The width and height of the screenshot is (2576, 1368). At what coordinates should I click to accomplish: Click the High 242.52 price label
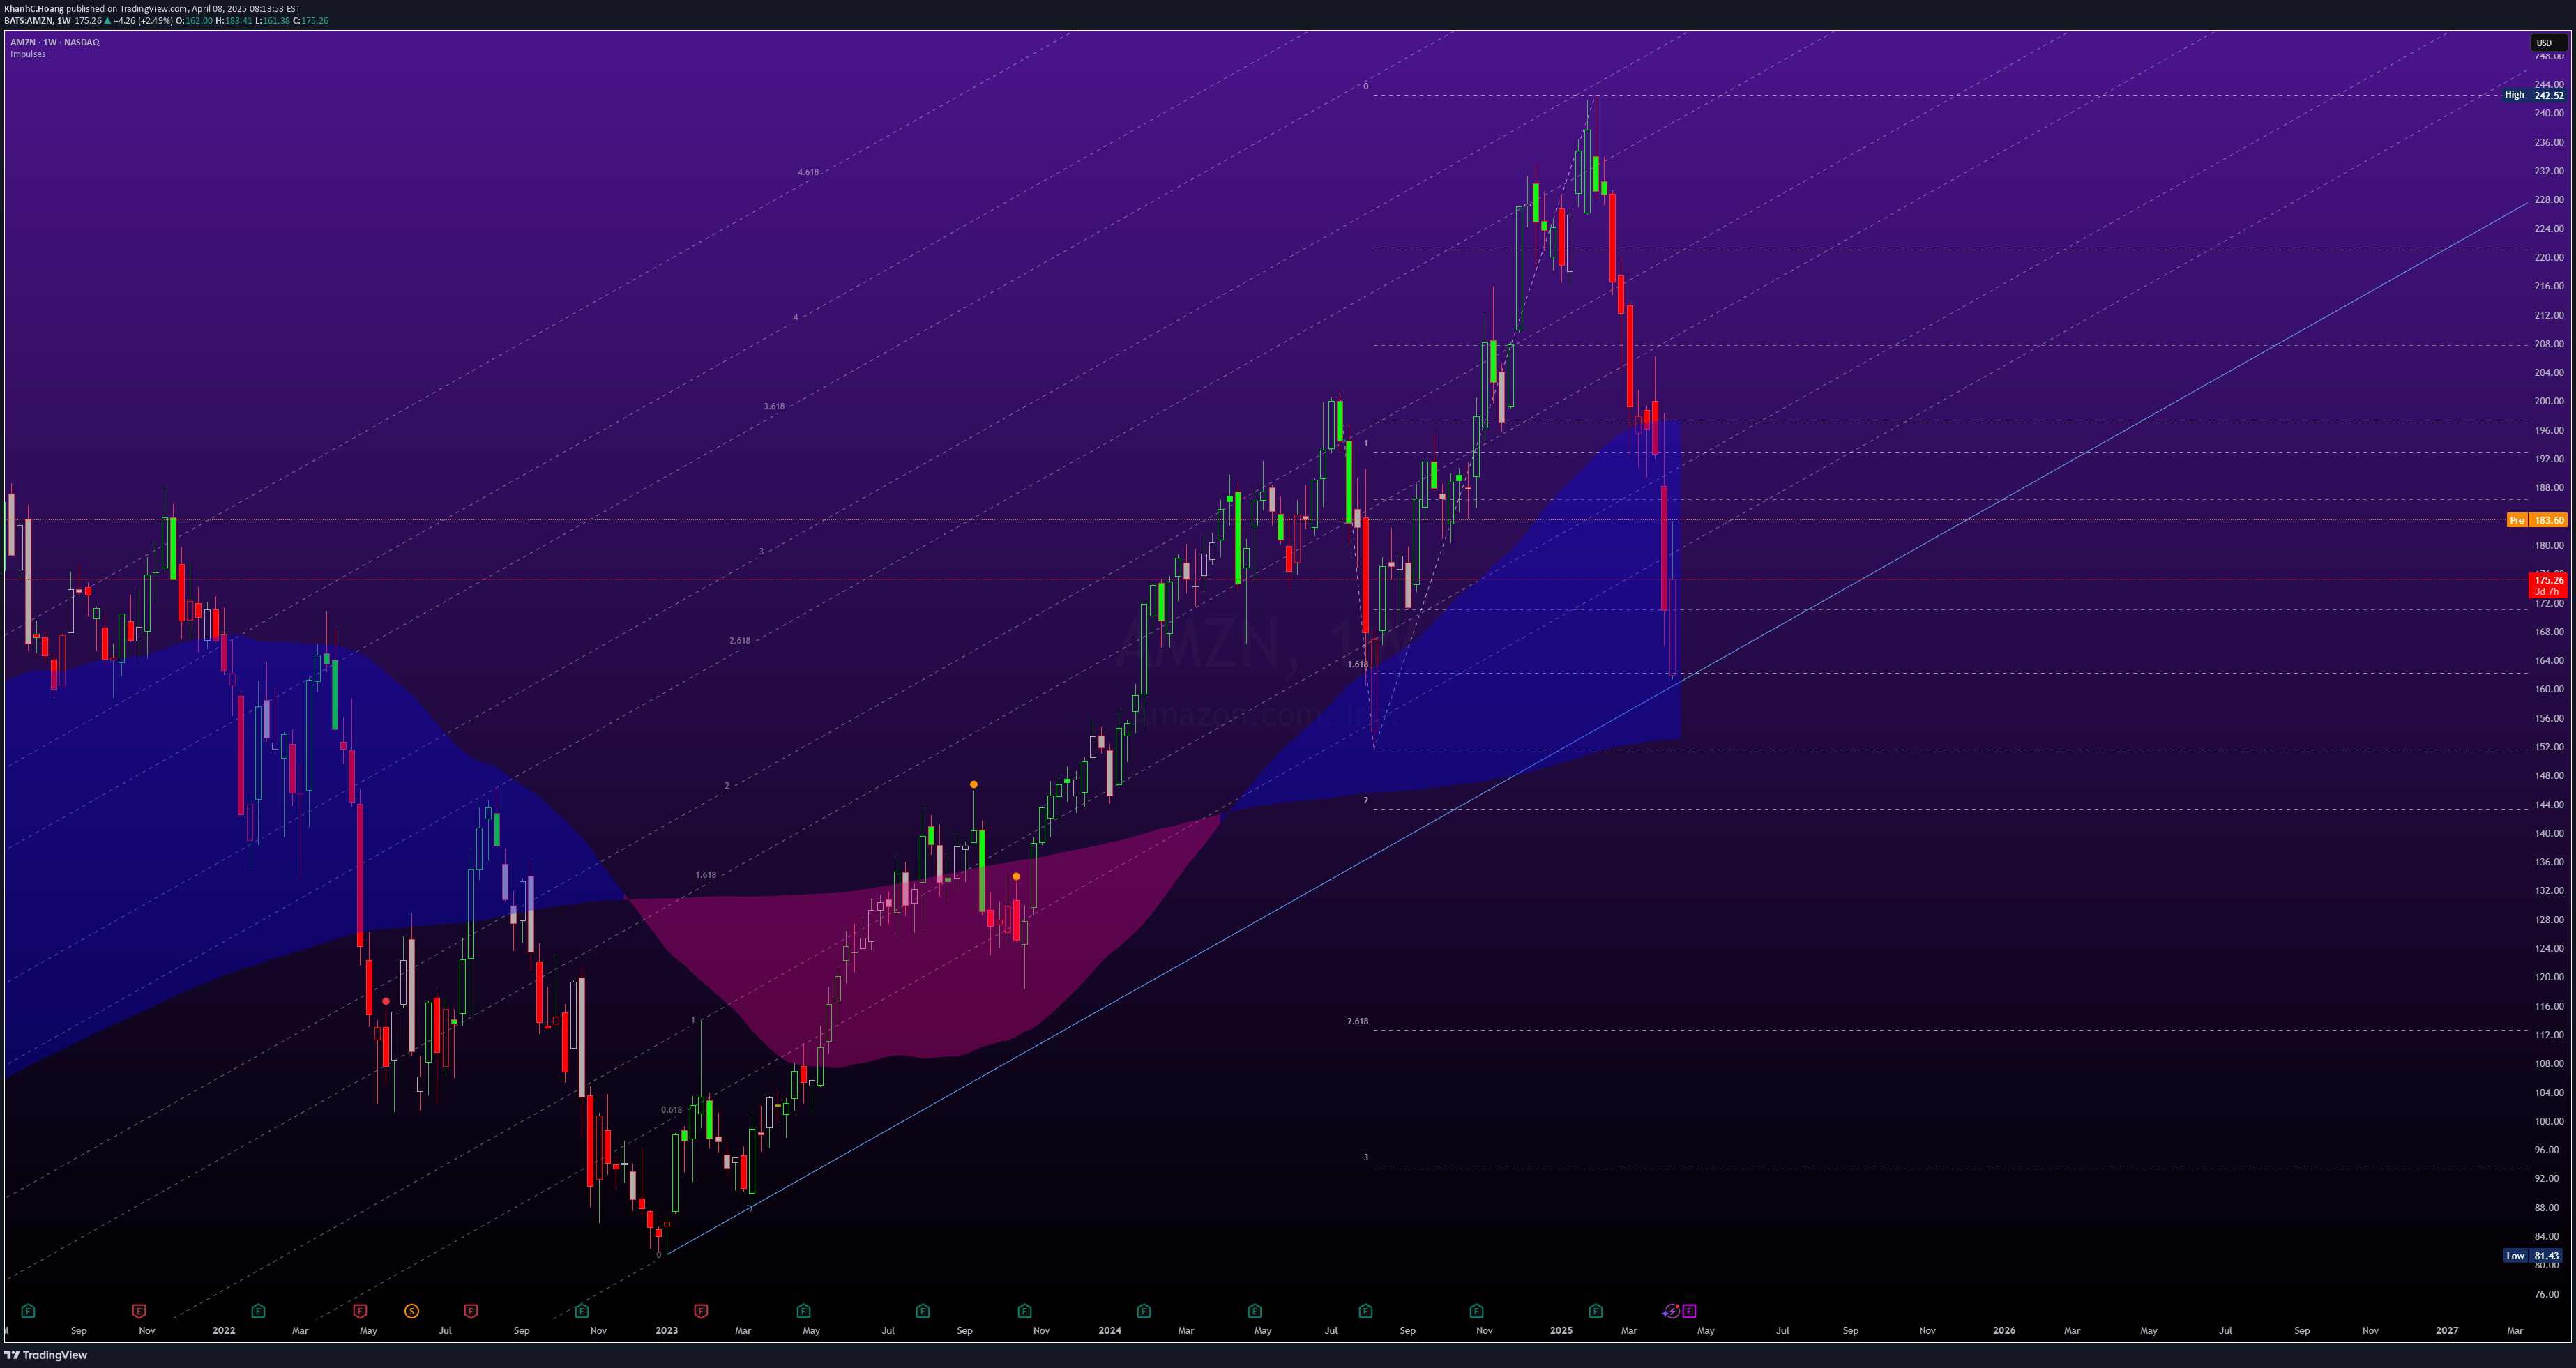point(2534,95)
